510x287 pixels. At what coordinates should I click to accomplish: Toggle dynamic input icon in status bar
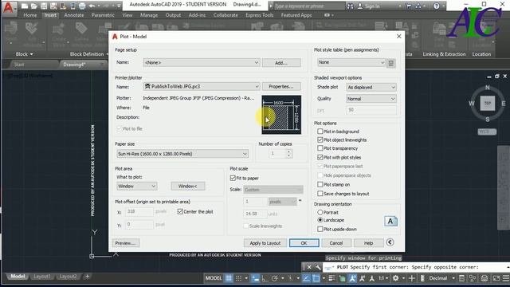click(255, 278)
